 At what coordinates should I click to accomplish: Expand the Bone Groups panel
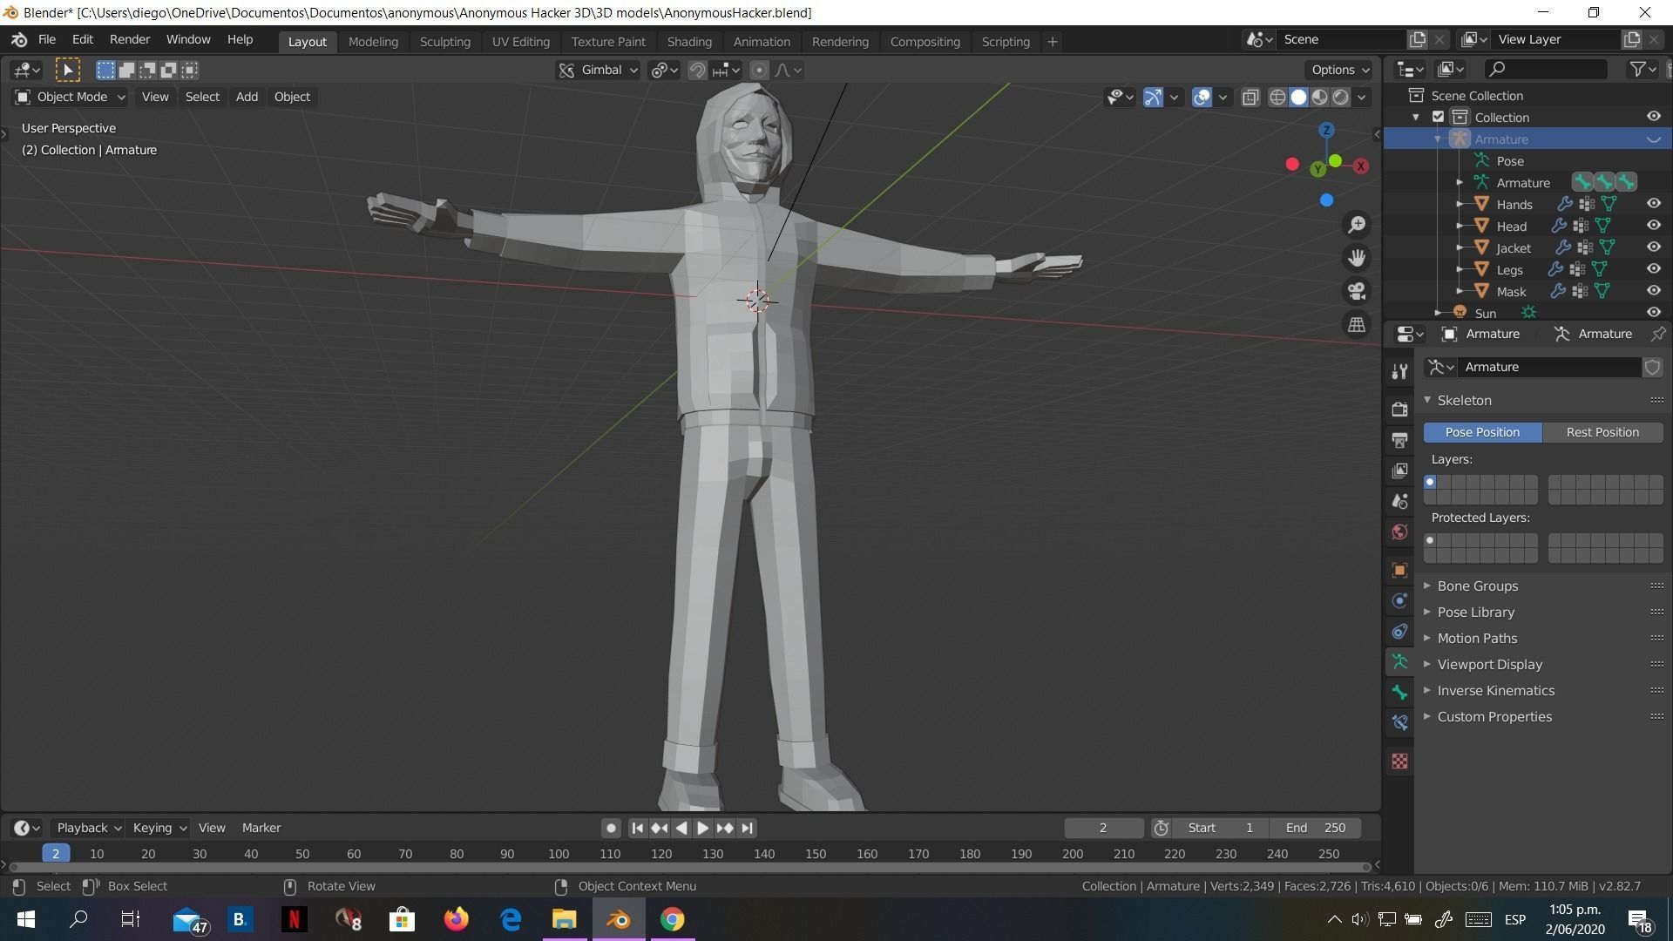(1477, 586)
